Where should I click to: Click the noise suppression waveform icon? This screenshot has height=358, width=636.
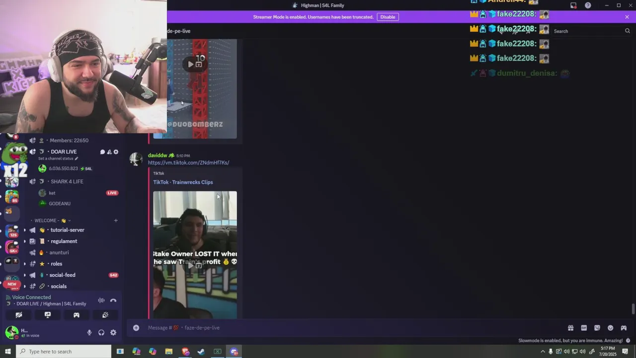(x=101, y=300)
